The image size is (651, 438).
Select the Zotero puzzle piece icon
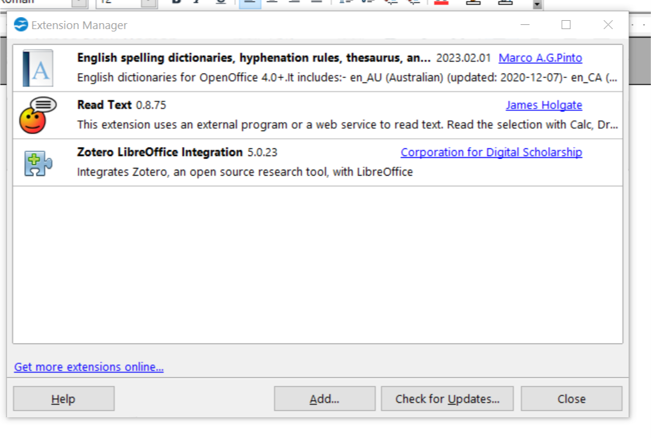38,163
